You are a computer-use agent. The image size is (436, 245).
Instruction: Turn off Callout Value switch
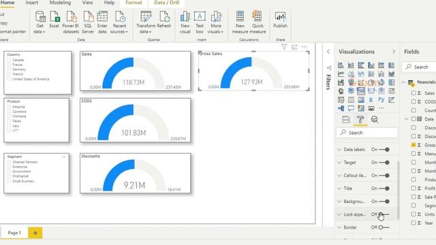coord(384,176)
